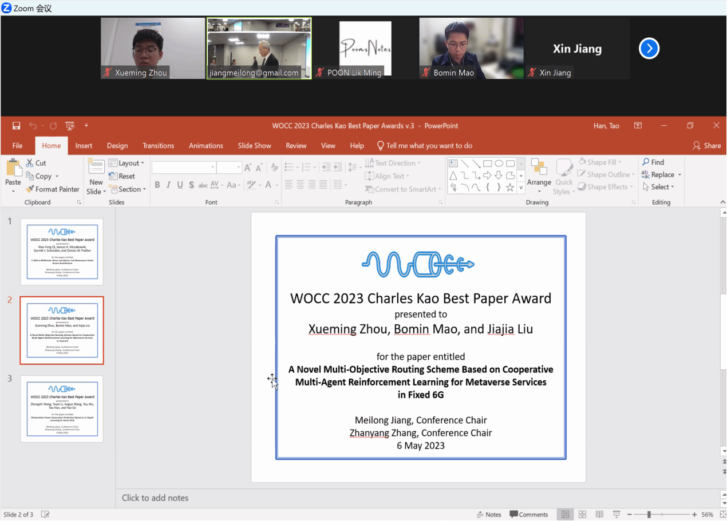Select slide 3 thumbnail in the panel
Screen dimensions: 727x521
(62, 408)
